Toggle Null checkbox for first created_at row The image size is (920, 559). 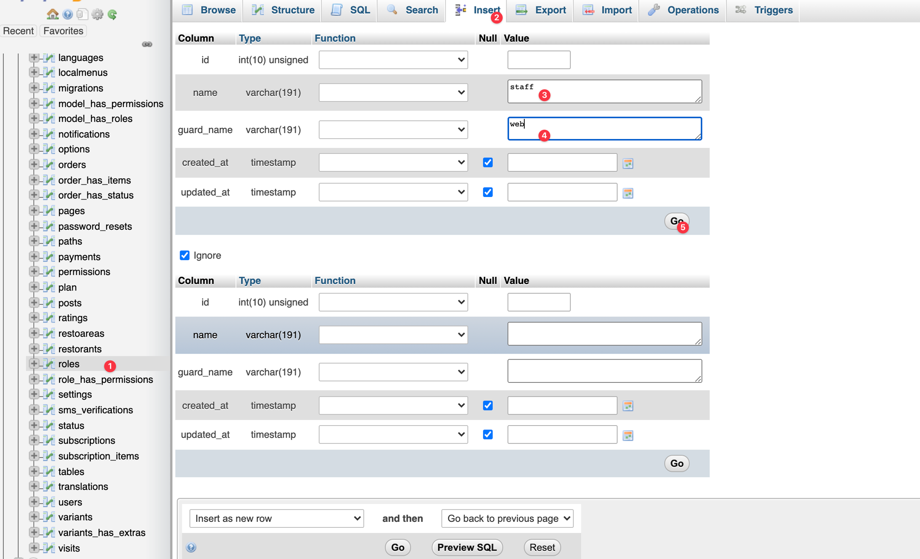[488, 163]
